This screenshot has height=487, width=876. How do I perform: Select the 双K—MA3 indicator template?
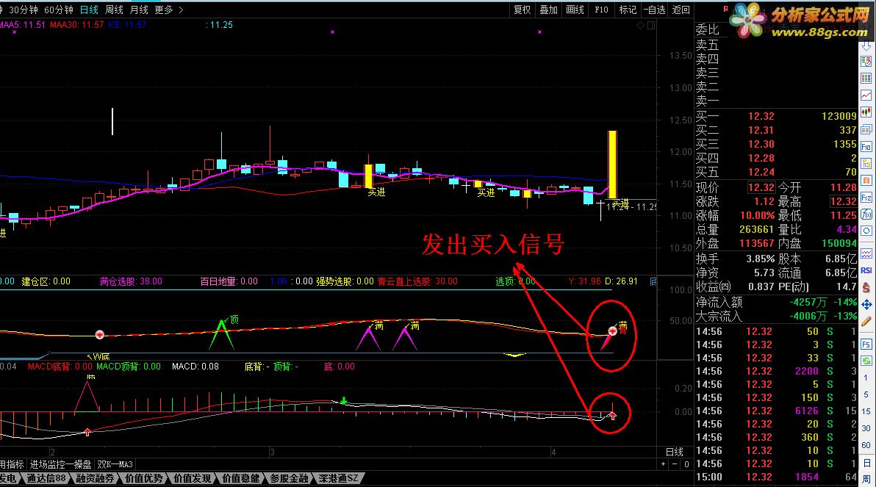click(115, 465)
